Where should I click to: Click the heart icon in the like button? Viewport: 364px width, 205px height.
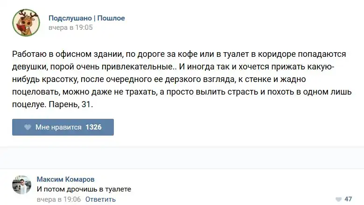(x=28, y=127)
